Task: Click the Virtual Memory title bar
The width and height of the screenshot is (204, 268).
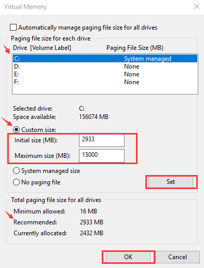Action: [x=97, y=7]
